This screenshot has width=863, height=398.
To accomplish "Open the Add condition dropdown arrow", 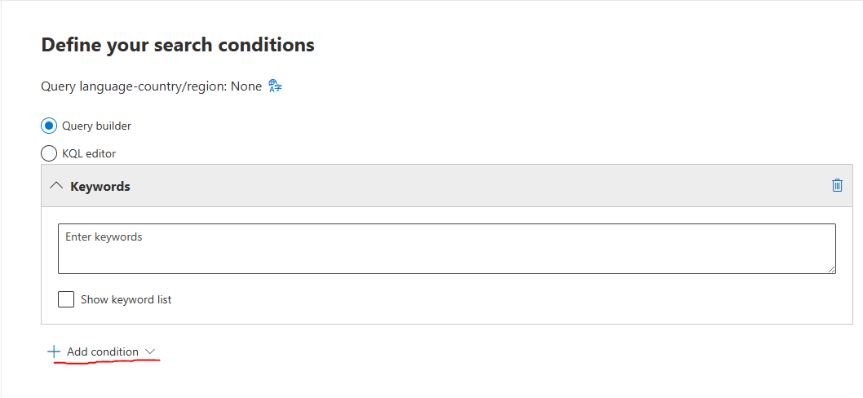I will point(150,352).
